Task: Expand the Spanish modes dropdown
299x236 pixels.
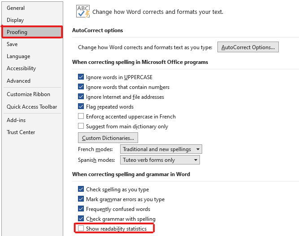Action: click(x=160, y=160)
